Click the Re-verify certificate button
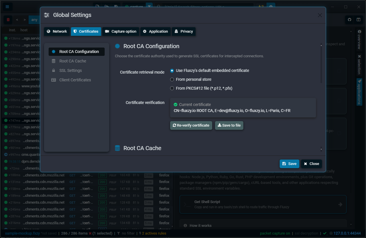The width and height of the screenshot is (366, 238). pos(191,125)
